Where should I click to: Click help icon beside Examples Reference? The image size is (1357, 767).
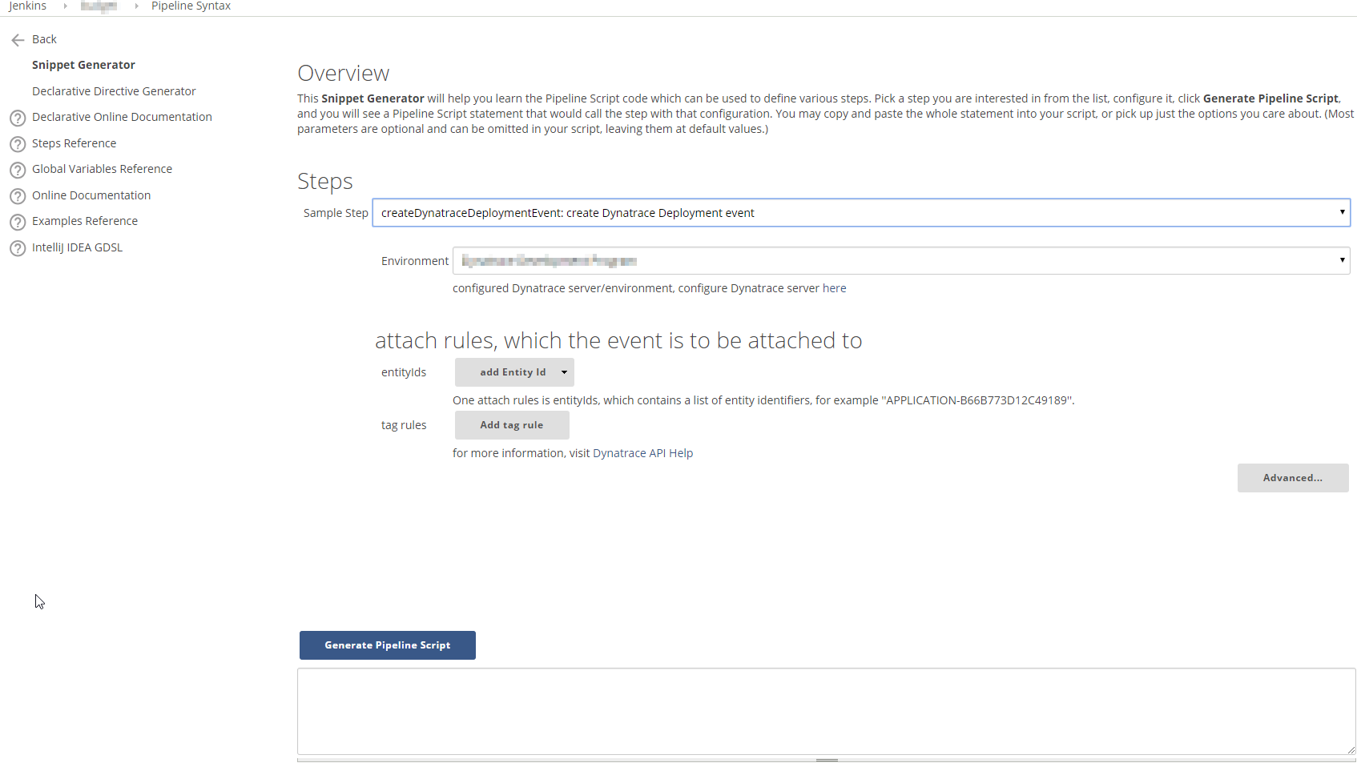pos(18,223)
